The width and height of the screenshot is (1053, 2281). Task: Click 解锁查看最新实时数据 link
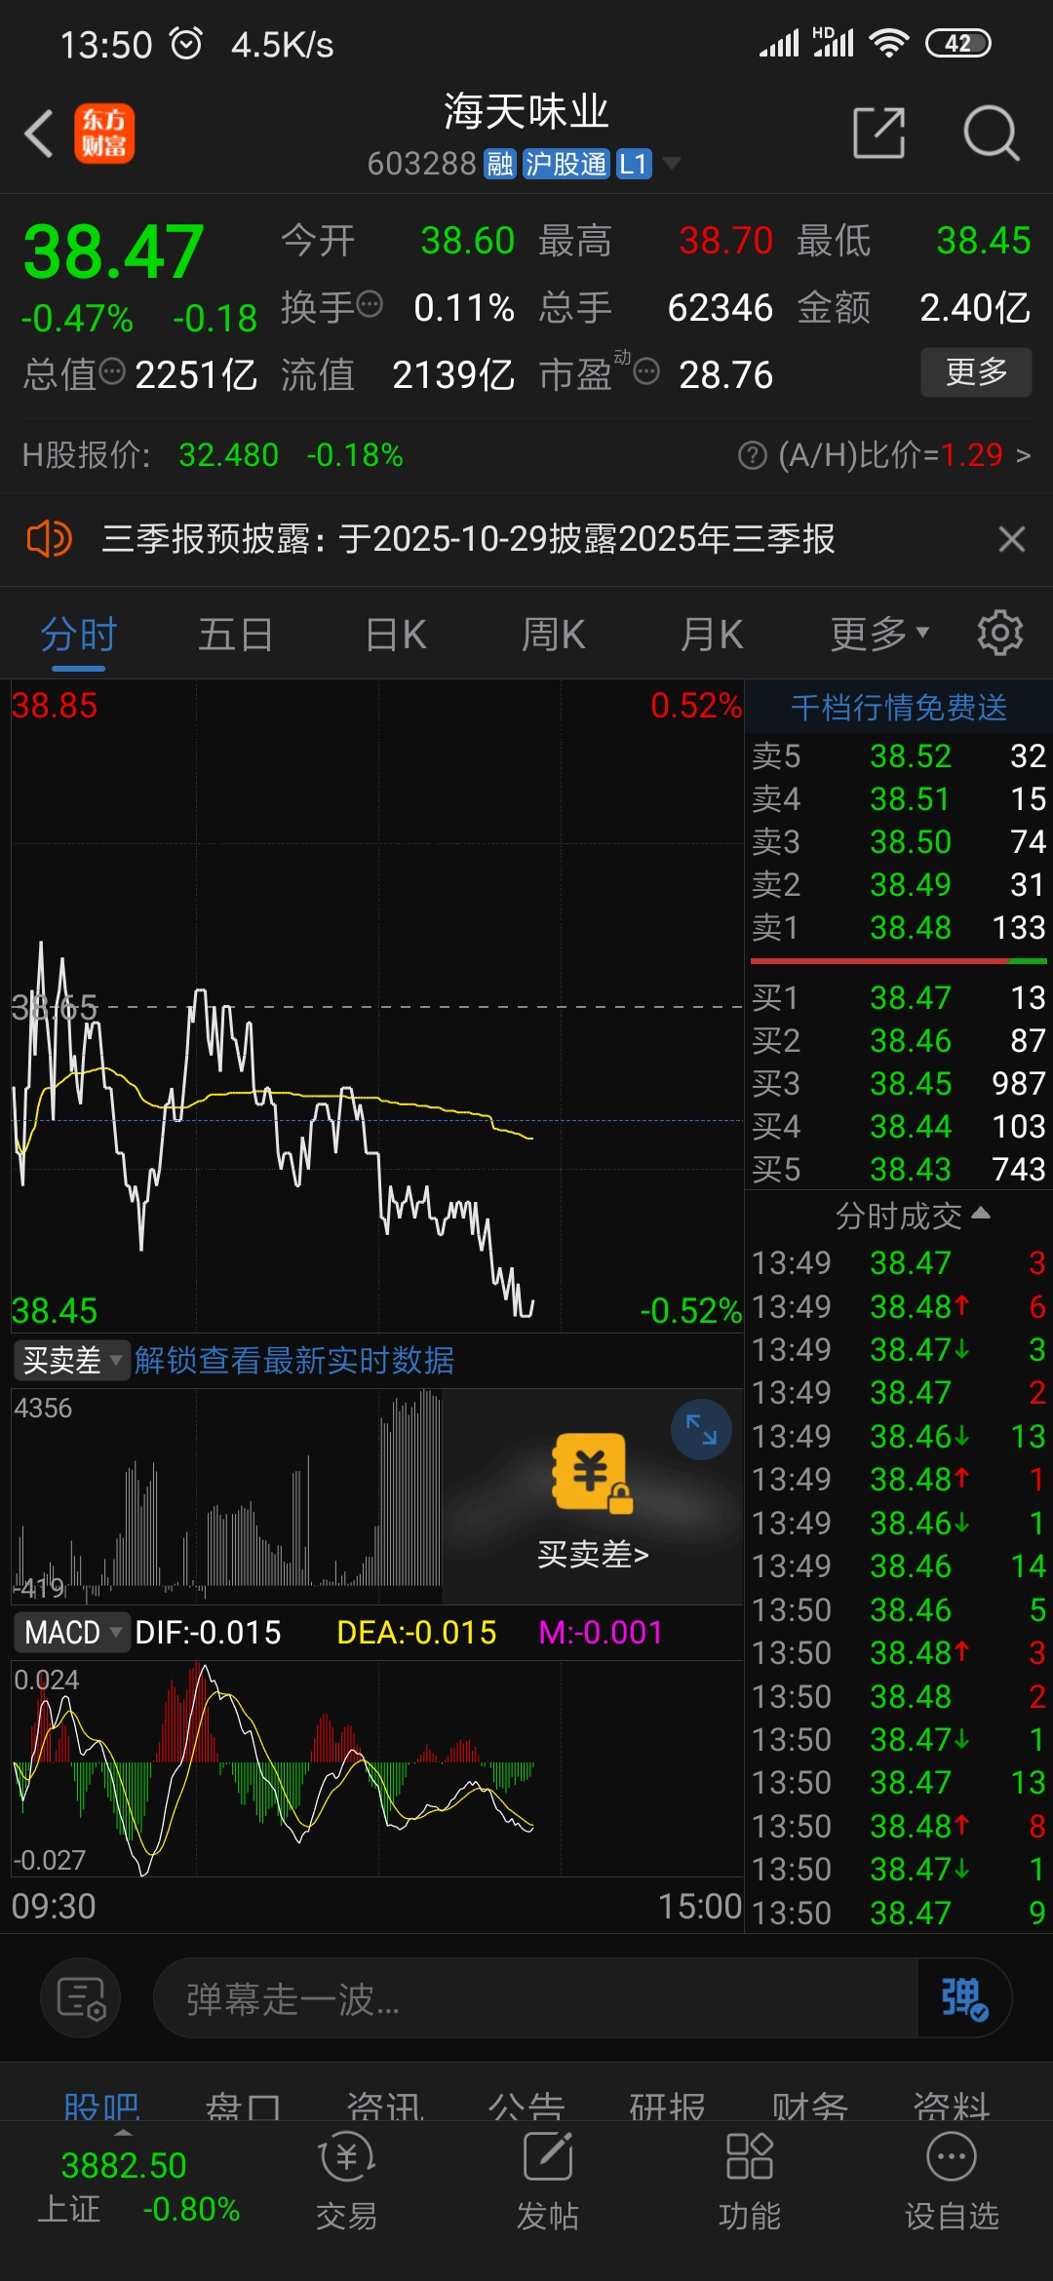click(294, 1360)
